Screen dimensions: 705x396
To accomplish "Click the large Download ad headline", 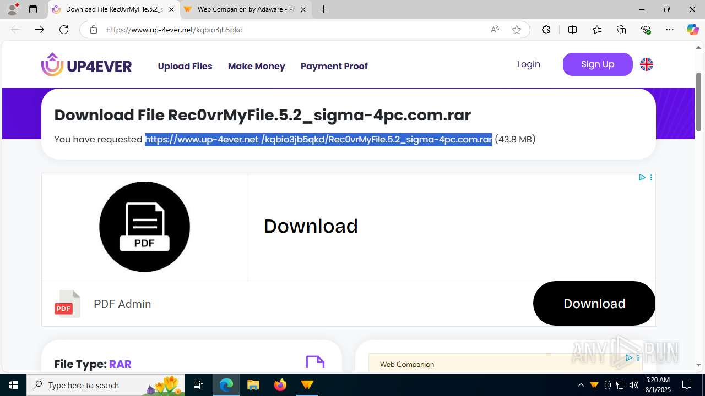I will [x=311, y=226].
